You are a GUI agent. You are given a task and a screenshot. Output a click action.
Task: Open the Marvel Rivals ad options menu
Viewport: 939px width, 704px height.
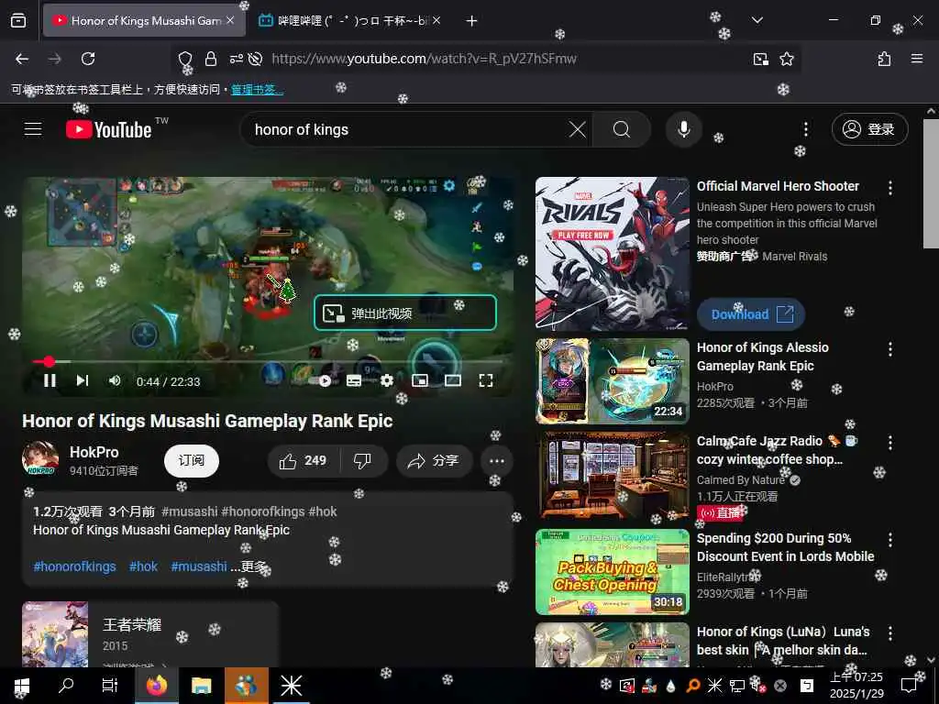(x=890, y=187)
